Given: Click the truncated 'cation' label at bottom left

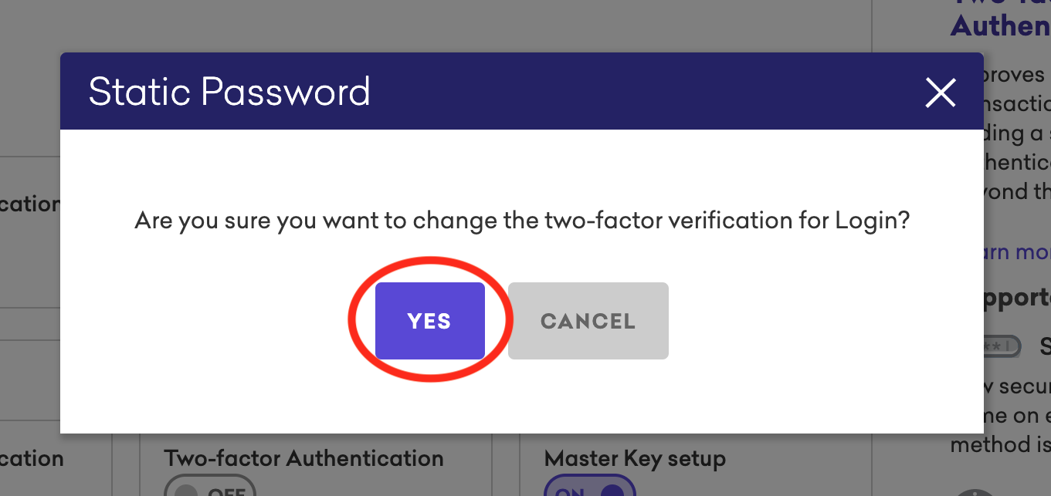Looking at the screenshot, I should click(x=32, y=459).
